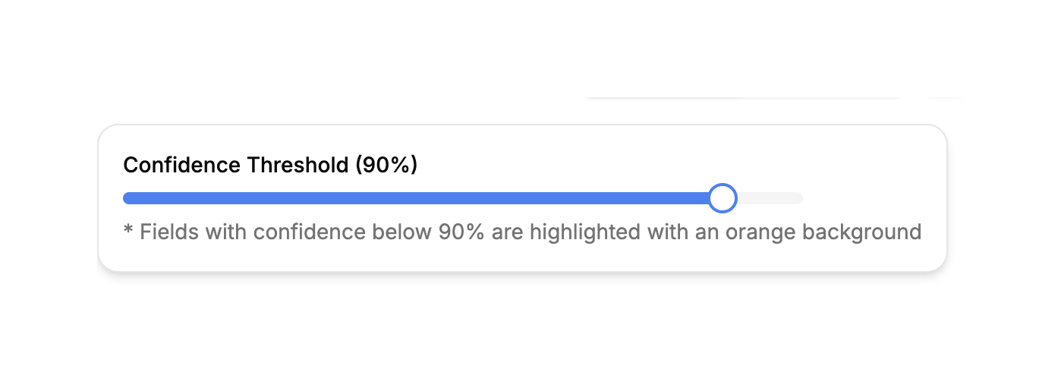Click the "(90%)" value in the label
This screenshot has height=382, width=1061.
(386, 165)
